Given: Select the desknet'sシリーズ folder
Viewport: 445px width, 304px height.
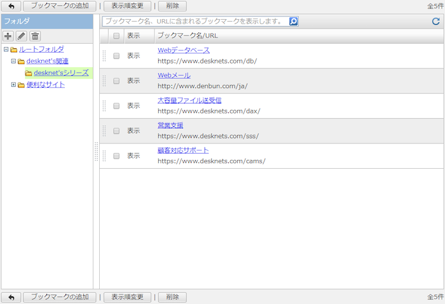Looking at the screenshot, I should coord(61,73).
